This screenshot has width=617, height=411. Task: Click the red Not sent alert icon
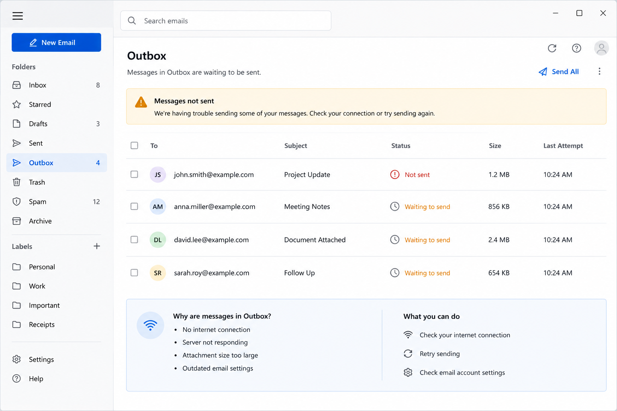[x=395, y=175]
